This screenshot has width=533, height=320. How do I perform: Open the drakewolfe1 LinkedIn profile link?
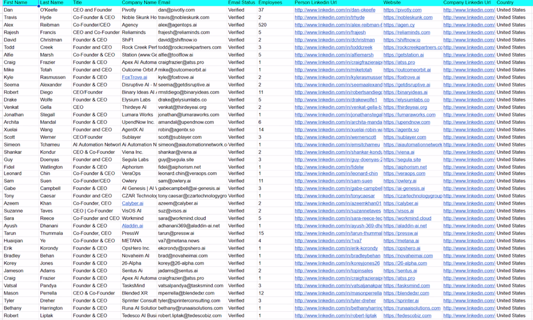[336, 100]
